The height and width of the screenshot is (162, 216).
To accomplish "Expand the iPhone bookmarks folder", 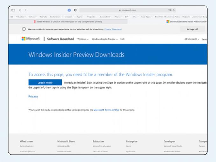I will pos(118,17).
